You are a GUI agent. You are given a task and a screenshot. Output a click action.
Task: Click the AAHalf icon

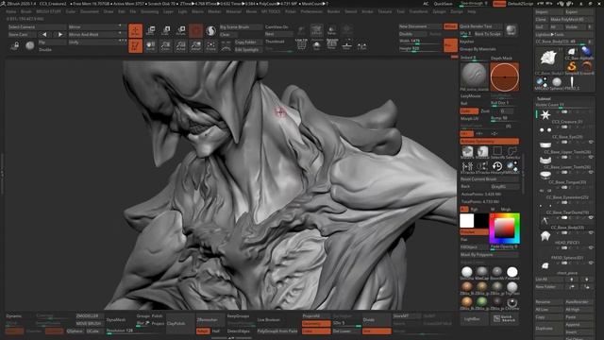coord(195,46)
